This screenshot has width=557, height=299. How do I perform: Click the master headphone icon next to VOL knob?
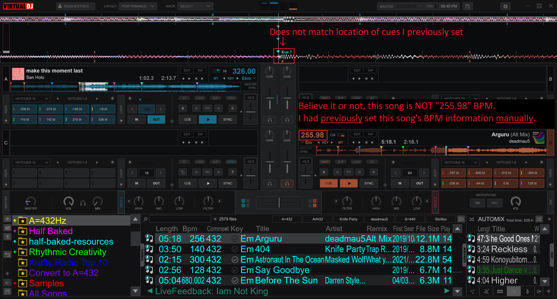pyautogui.click(x=83, y=203)
